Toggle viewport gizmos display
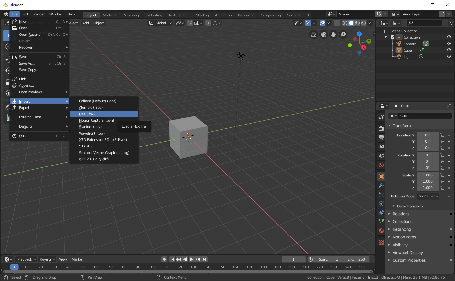The height and width of the screenshot is (281, 455). coord(308,23)
